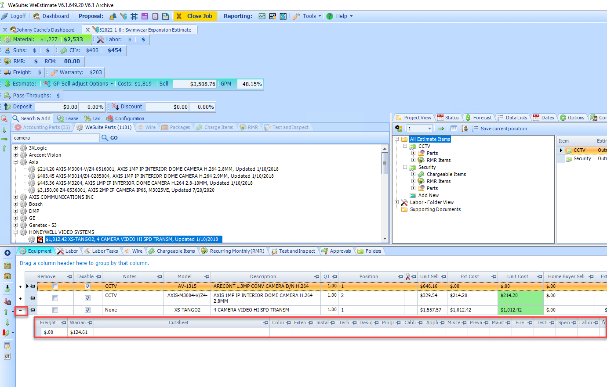The image size is (607, 387).
Task: Open the Tax tab
Action: 92,118
